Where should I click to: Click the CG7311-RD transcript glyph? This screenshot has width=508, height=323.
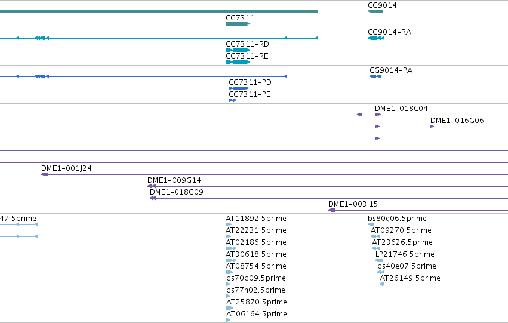238,50
